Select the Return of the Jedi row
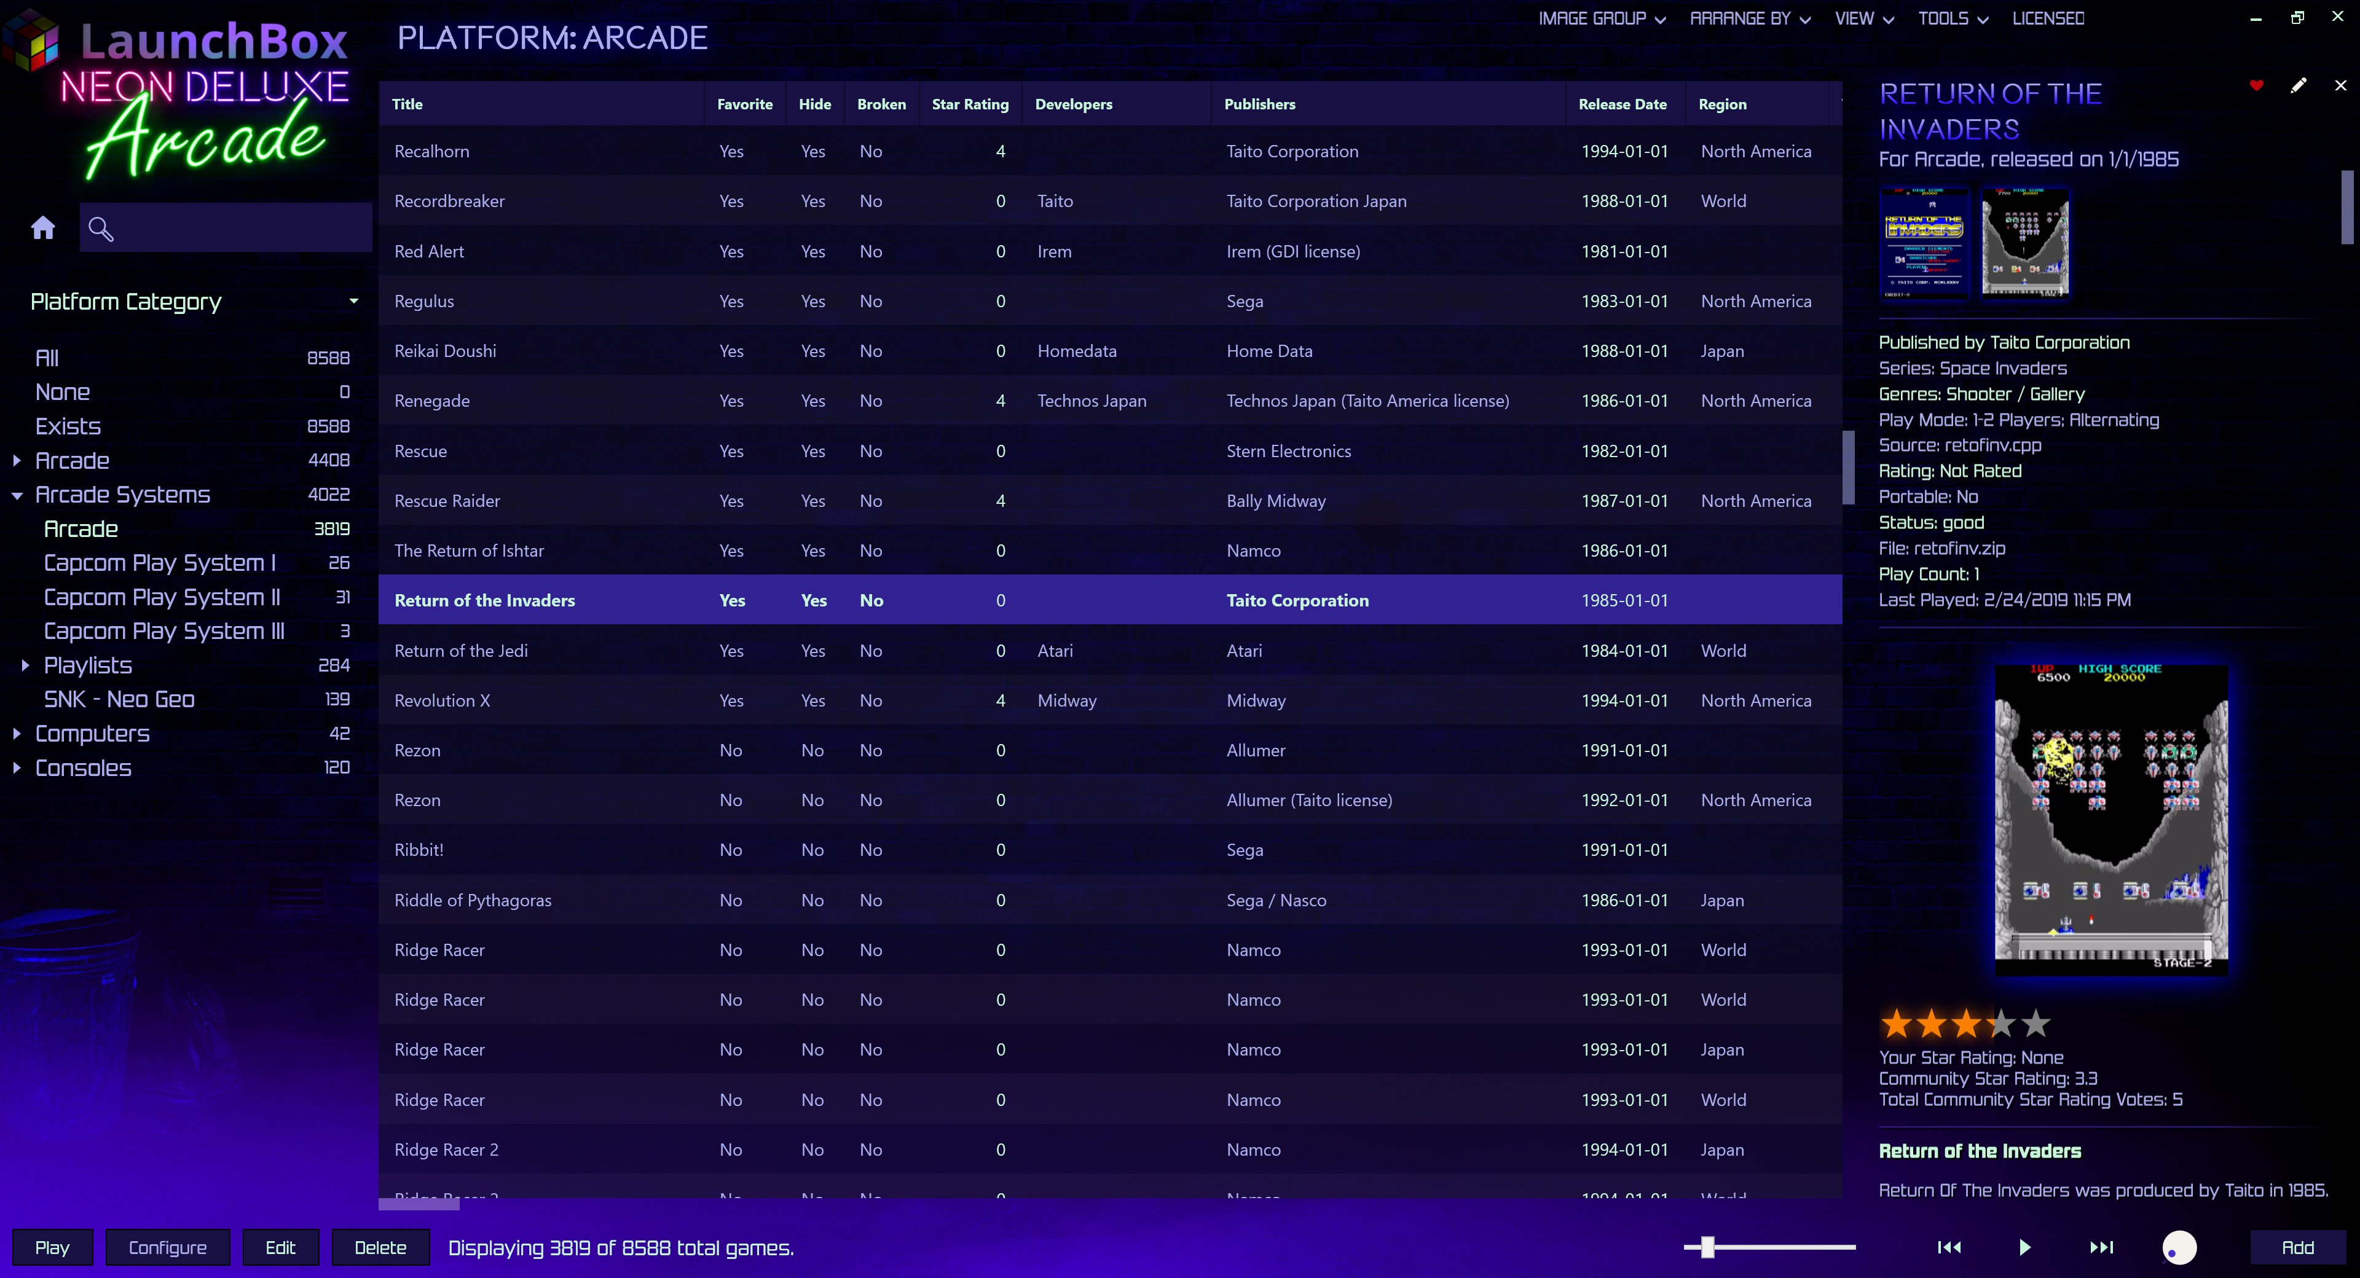Image resolution: width=2360 pixels, height=1278 pixels. point(1109,651)
